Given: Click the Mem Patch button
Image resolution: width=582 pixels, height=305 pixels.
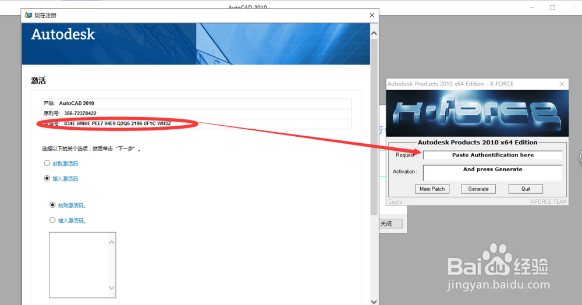Looking at the screenshot, I should pos(432,189).
